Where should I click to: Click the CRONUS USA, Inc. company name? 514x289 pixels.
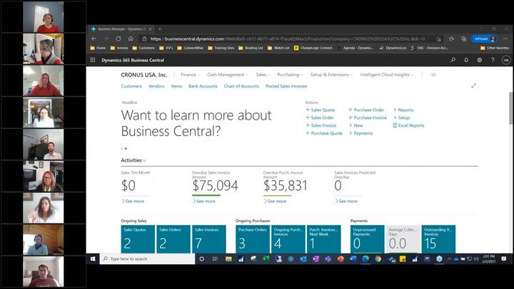144,75
